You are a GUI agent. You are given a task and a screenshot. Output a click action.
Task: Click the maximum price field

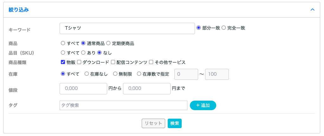point(146,89)
